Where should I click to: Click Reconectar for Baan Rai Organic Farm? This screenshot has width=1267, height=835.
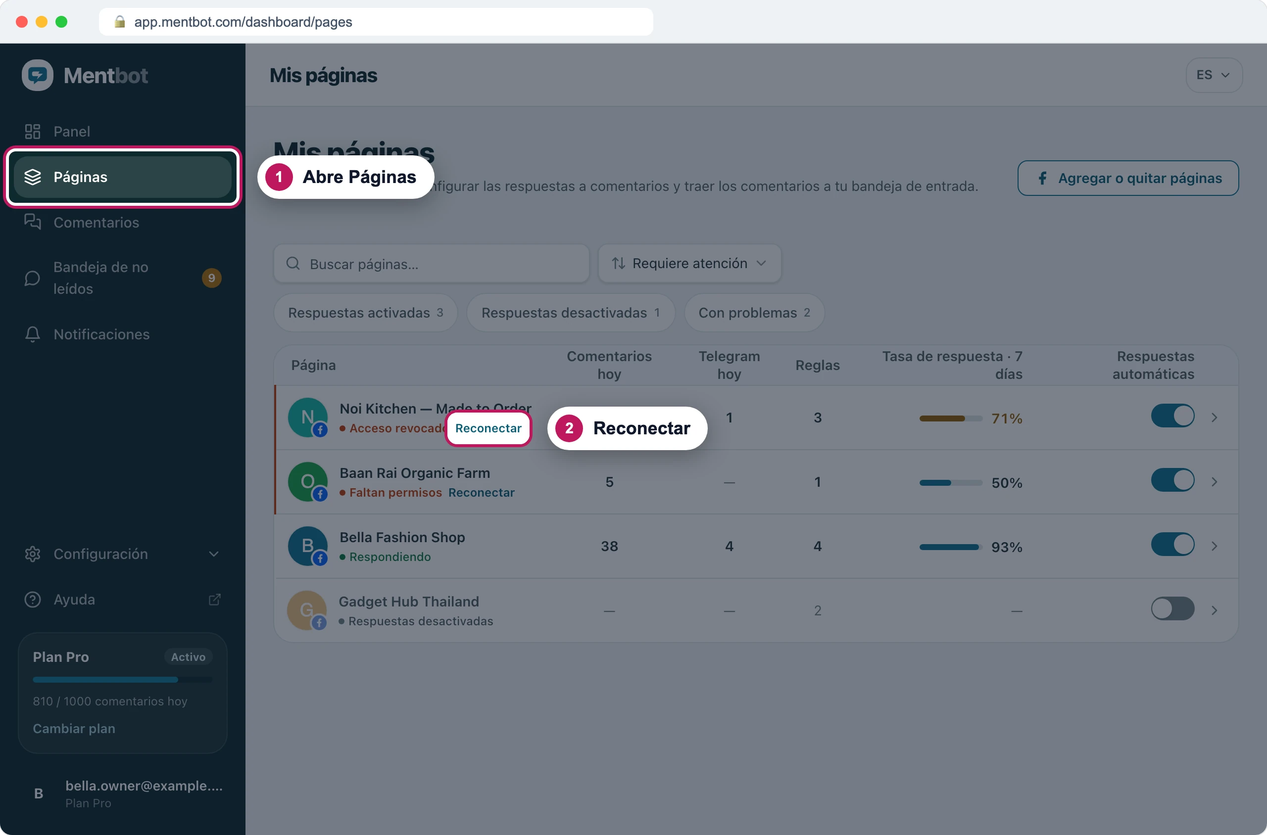coord(482,493)
